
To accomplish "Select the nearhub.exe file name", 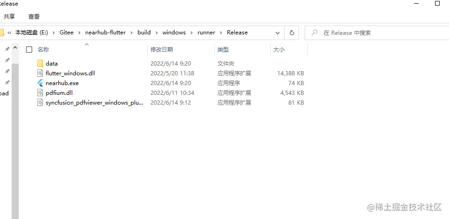I will tap(62, 83).
